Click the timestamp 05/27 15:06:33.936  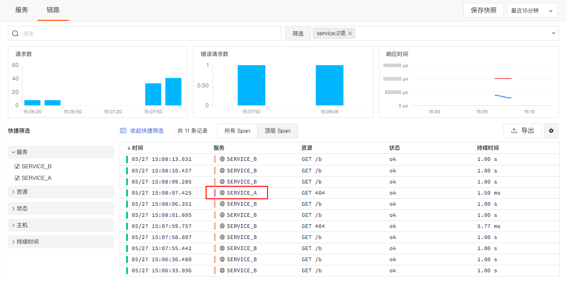click(x=162, y=270)
